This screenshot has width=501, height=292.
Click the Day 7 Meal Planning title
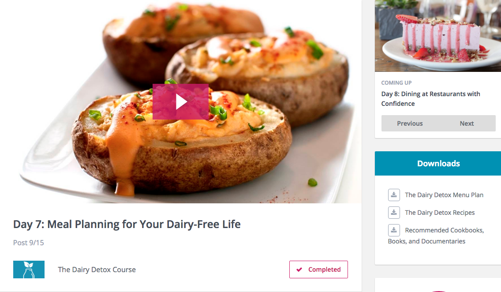click(127, 224)
